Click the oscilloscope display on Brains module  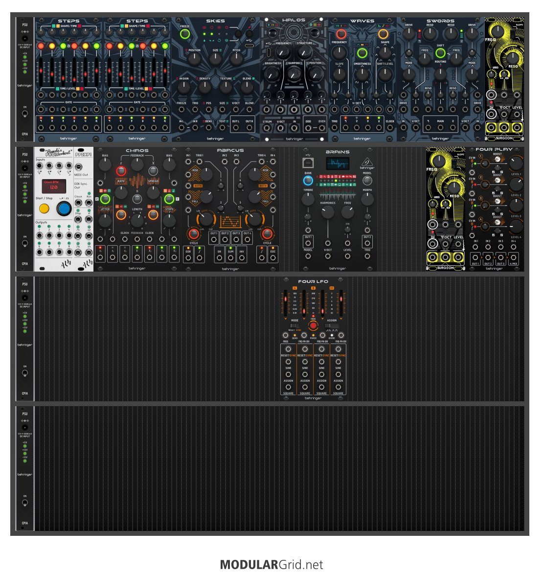point(337,163)
